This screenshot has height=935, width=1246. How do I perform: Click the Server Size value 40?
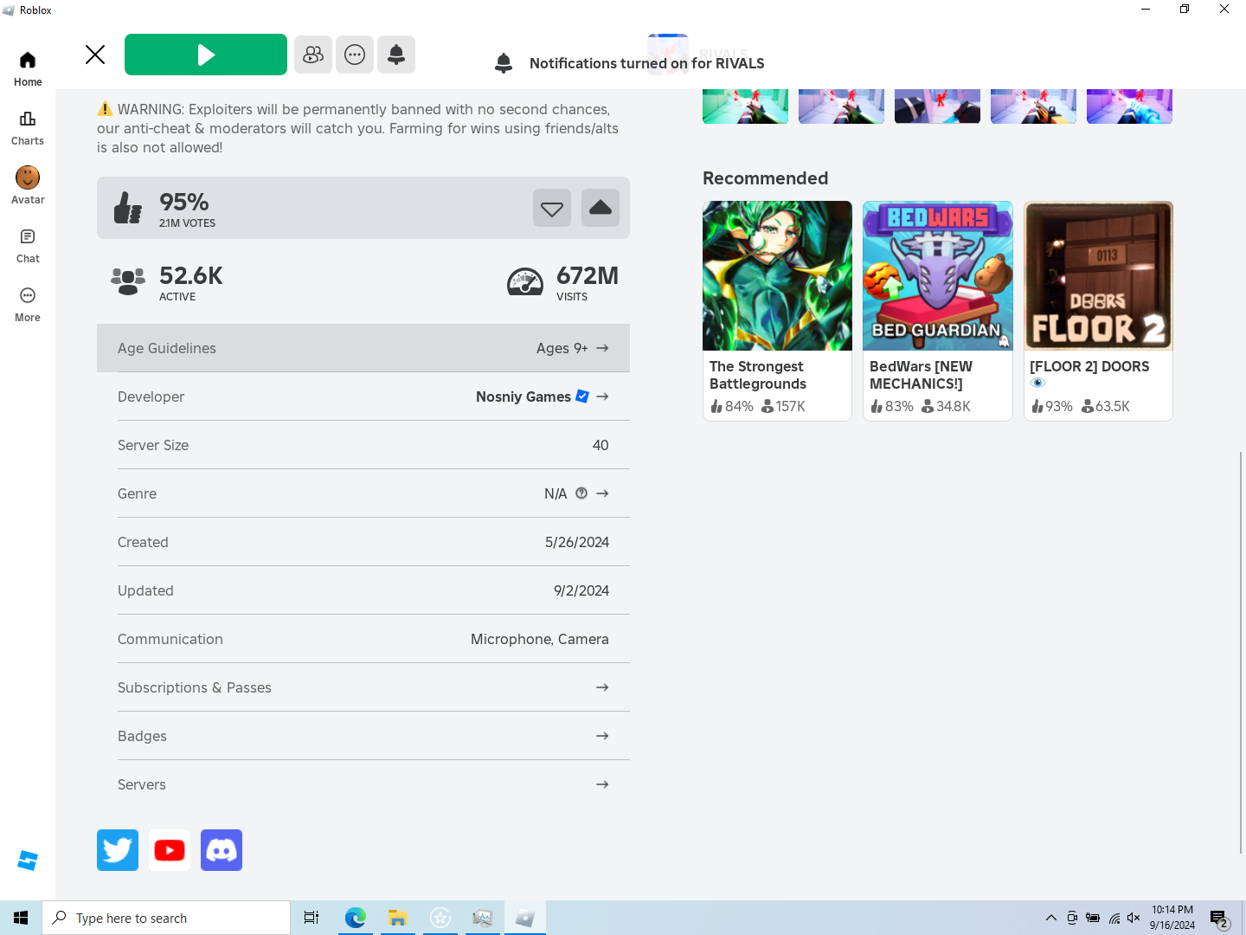tap(601, 445)
